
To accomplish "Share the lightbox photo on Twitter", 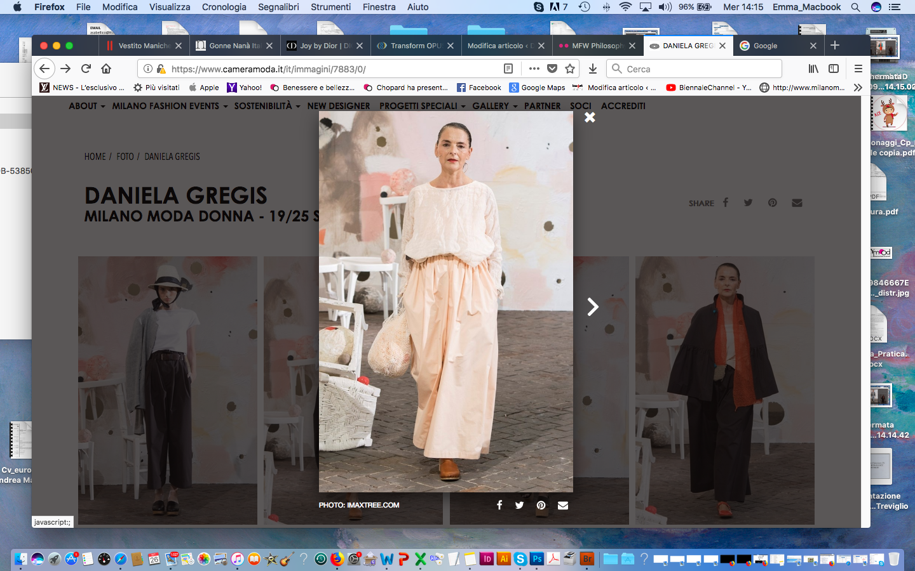I will pos(519,505).
